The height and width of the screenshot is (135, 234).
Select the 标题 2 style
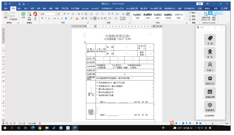158,16
